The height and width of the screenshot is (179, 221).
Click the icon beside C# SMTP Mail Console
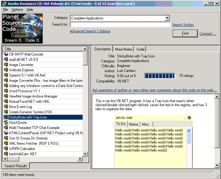pos(6,54)
